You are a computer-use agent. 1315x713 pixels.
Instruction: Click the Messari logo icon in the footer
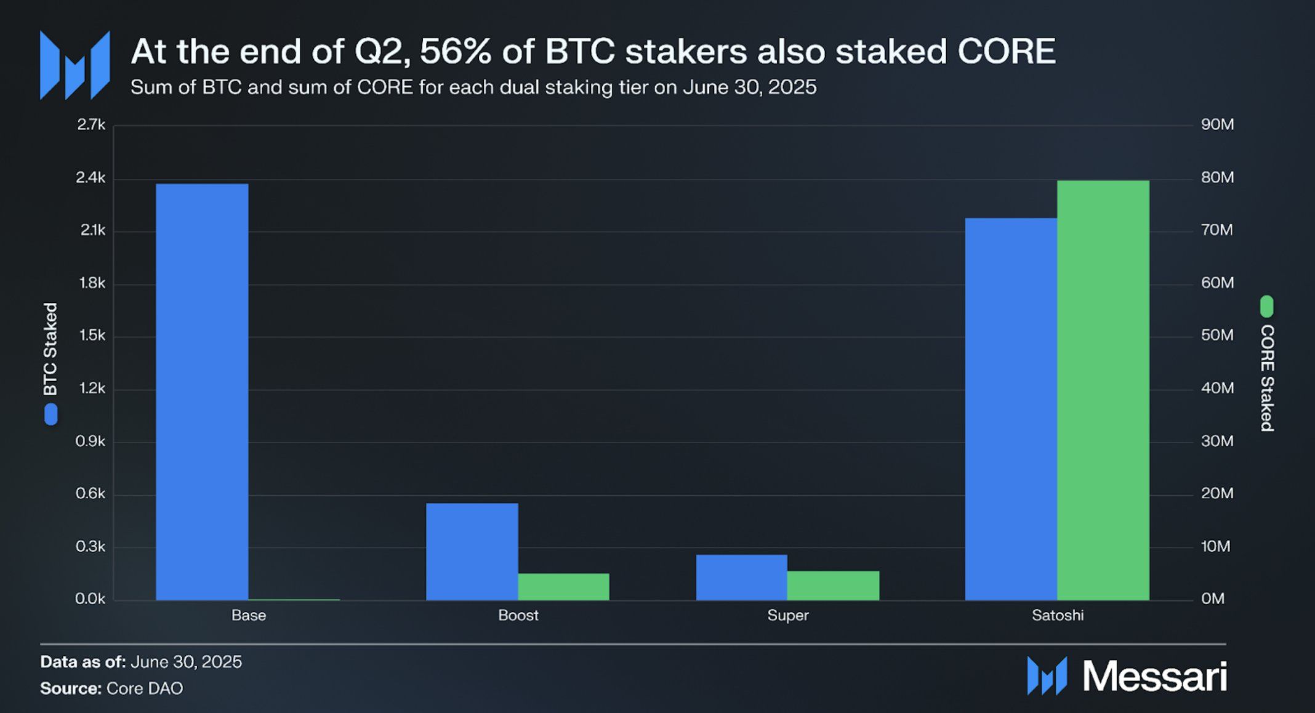click(1047, 675)
